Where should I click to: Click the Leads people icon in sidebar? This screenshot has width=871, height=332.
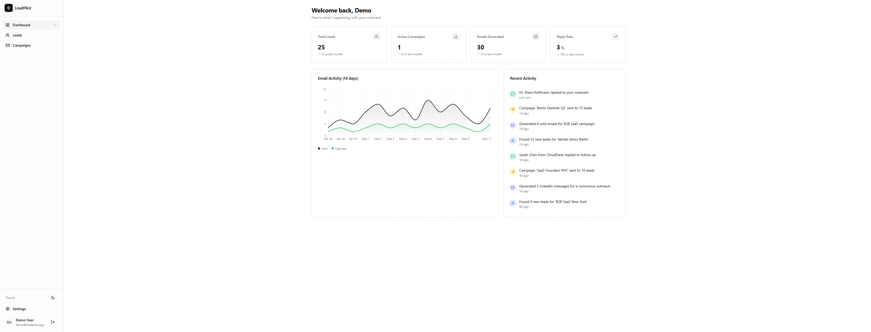[x=8, y=35]
